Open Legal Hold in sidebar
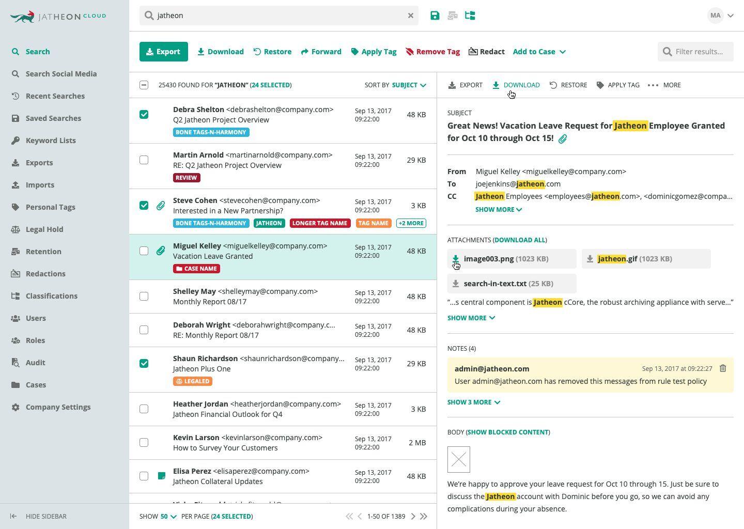 pyautogui.click(x=44, y=229)
